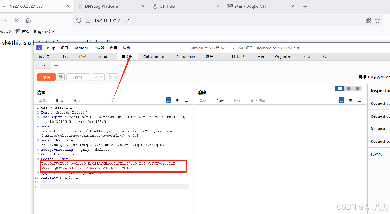
Task: Switch to Organizer tab
Action: click(x=284, y=57)
